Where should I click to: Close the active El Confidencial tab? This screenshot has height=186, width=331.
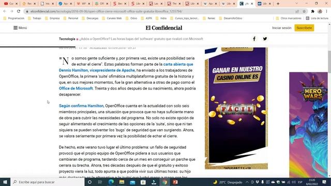click(252, 4)
